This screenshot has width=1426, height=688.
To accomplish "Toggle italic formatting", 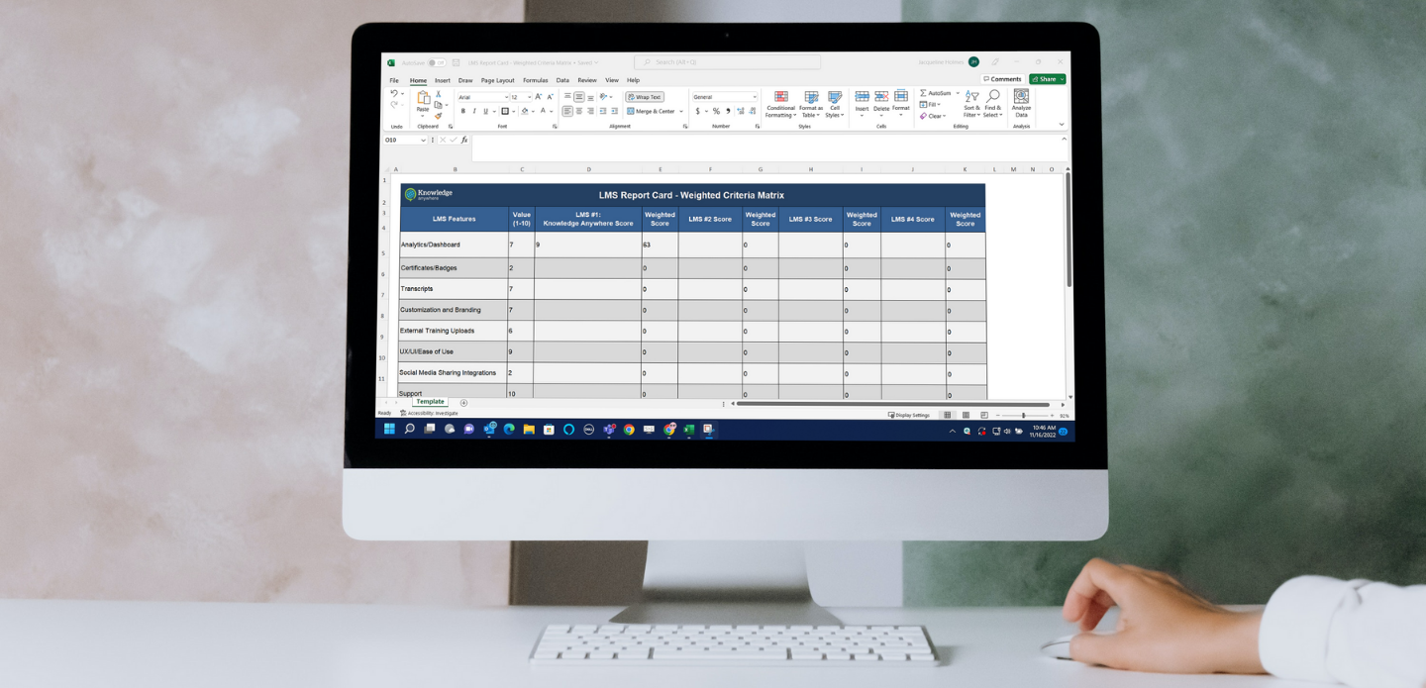I will click(x=474, y=110).
